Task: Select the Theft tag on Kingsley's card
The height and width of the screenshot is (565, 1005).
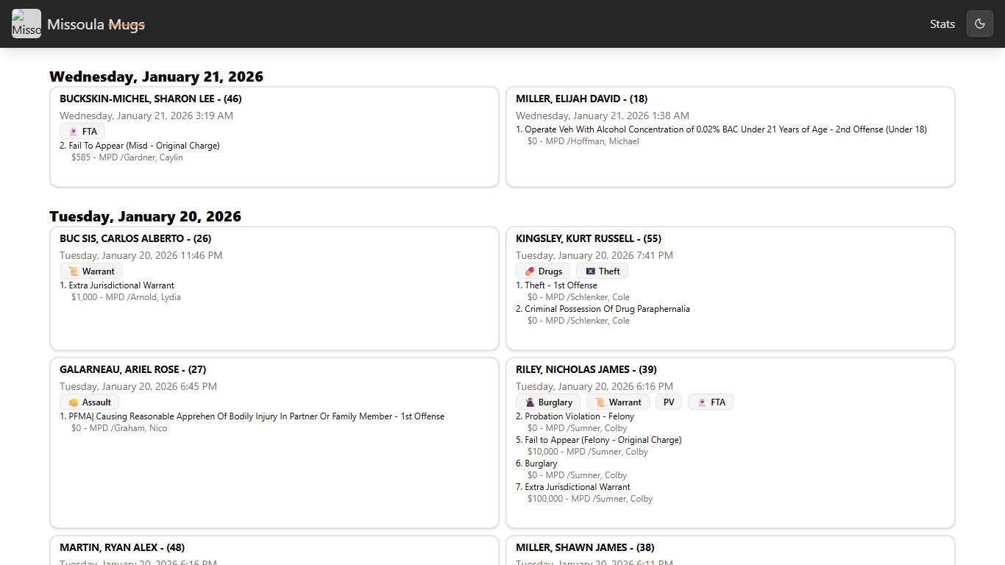Action: coord(602,271)
